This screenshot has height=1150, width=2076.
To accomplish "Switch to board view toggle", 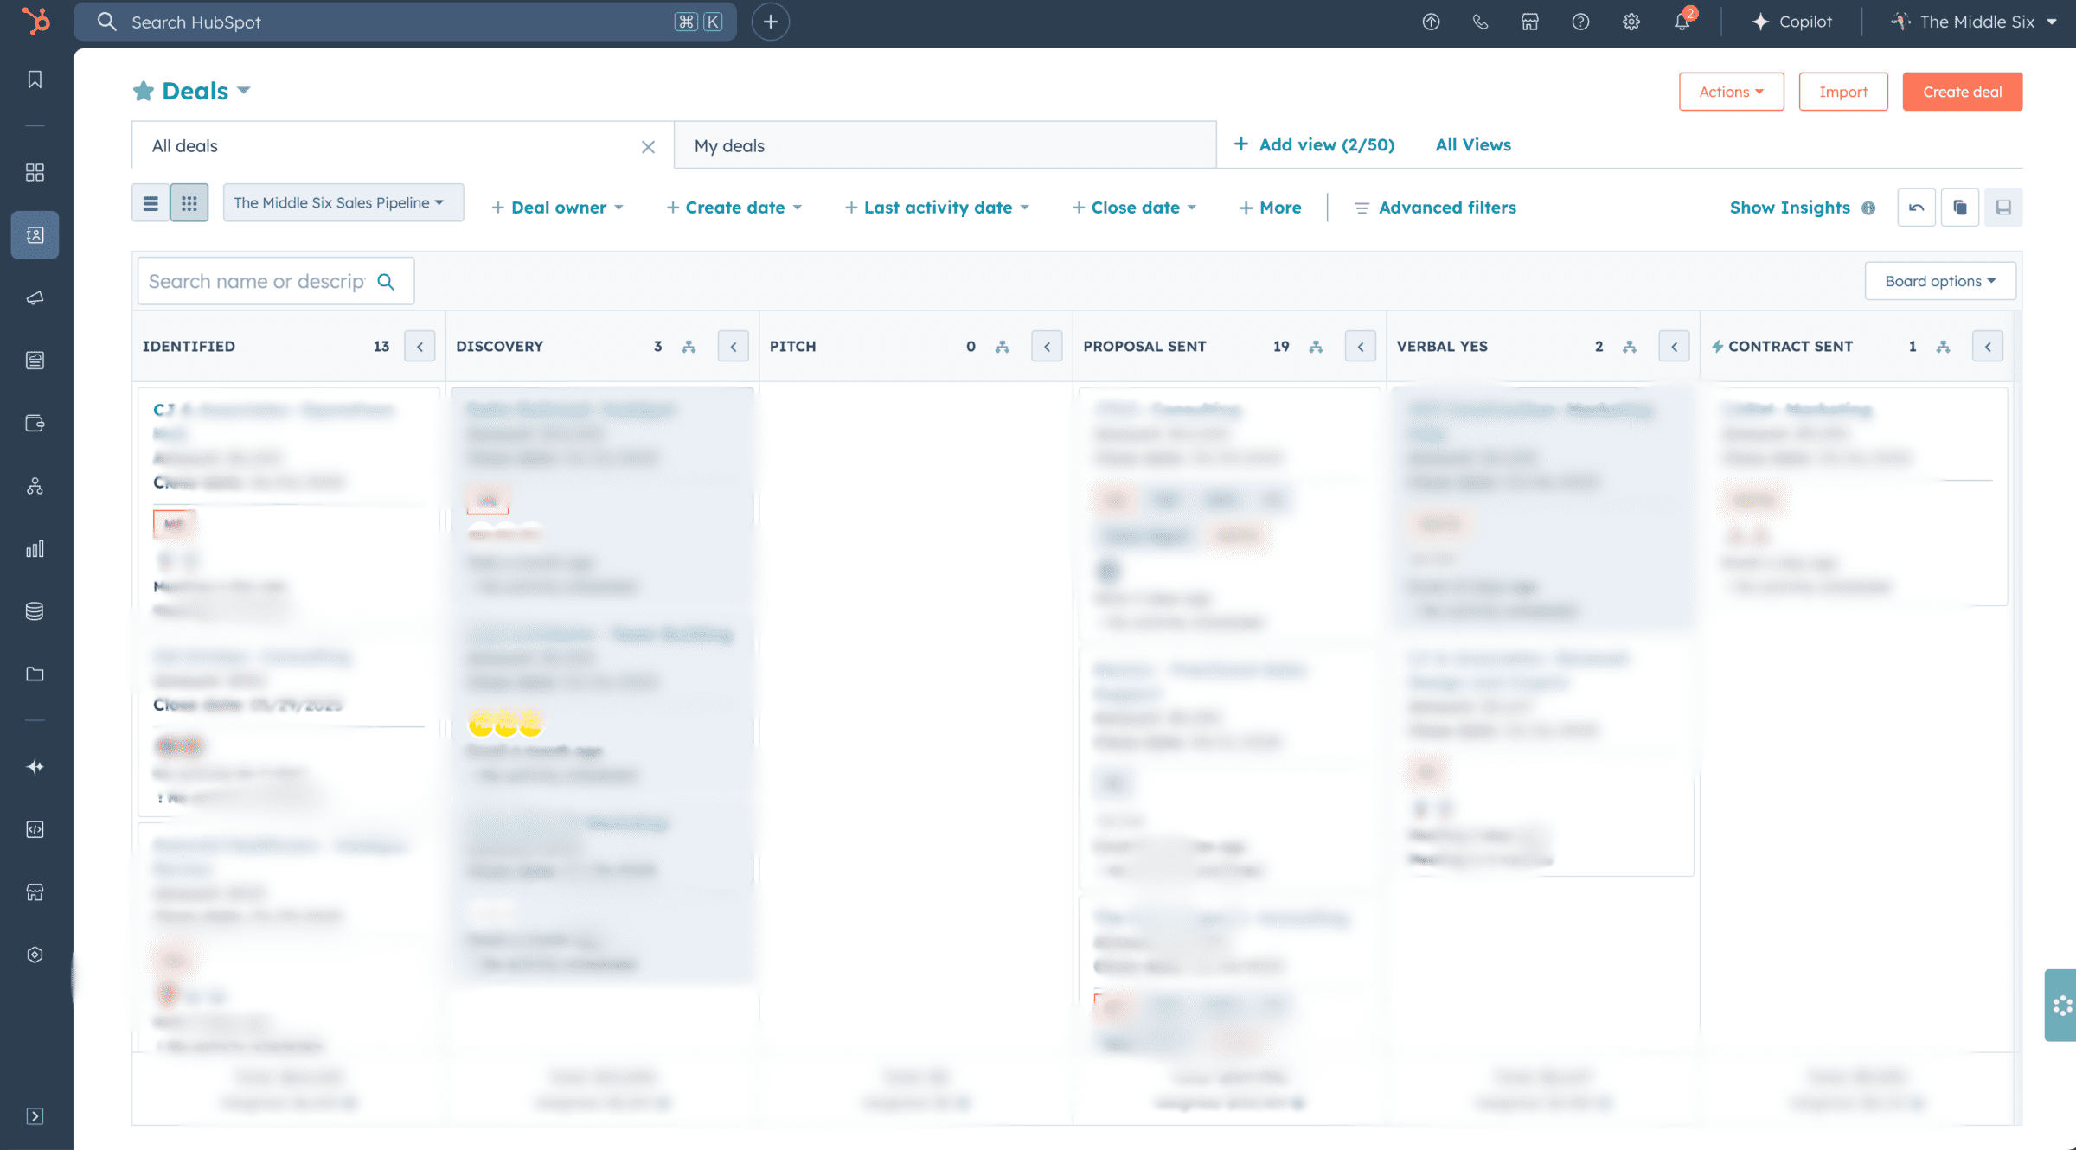I will (x=189, y=203).
